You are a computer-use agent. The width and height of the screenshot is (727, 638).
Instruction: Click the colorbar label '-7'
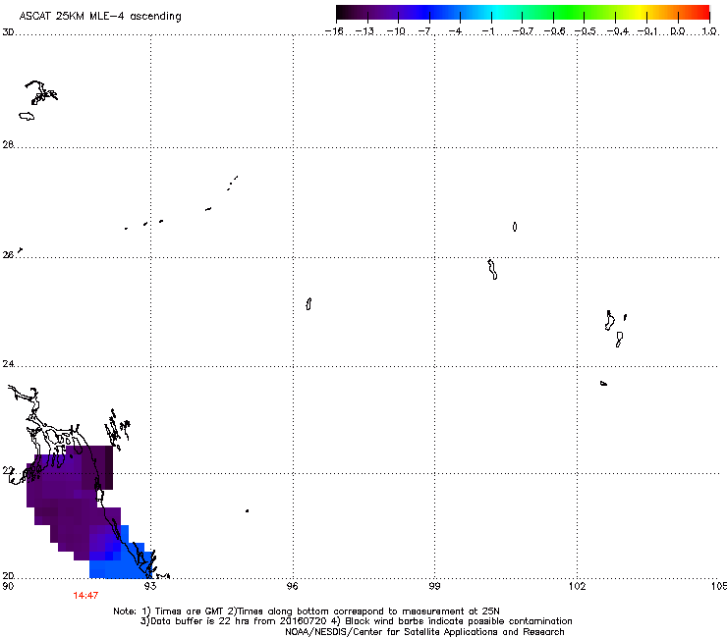tap(425, 31)
